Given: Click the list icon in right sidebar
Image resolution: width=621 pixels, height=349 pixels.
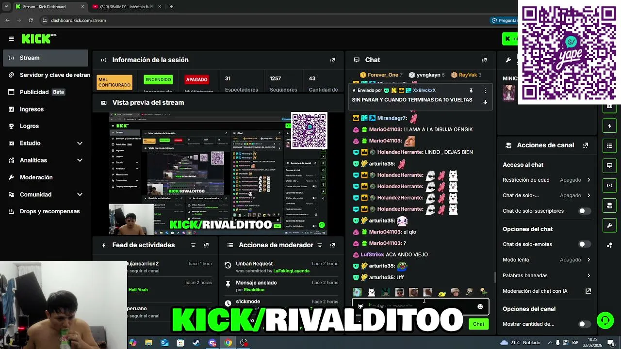Looking at the screenshot, I should click(610, 145).
